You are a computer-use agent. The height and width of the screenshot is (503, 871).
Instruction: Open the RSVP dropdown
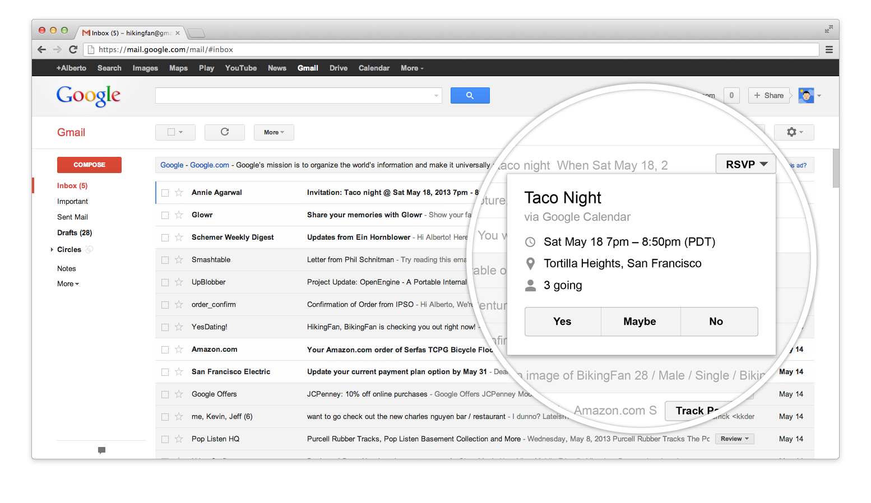coord(746,164)
